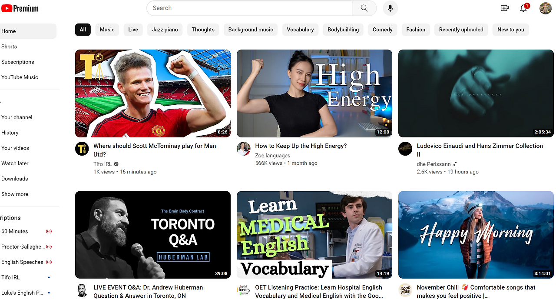Open Good Vibes channel avatar icon

(x=405, y=290)
